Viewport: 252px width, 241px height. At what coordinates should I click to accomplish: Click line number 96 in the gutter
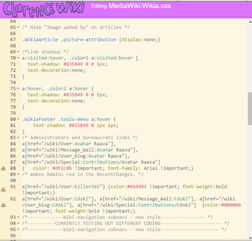tap(13, 235)
